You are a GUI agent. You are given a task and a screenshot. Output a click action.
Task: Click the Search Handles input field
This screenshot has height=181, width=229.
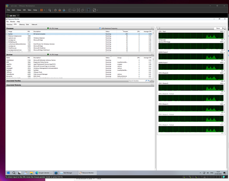click(x=137, y=81)
